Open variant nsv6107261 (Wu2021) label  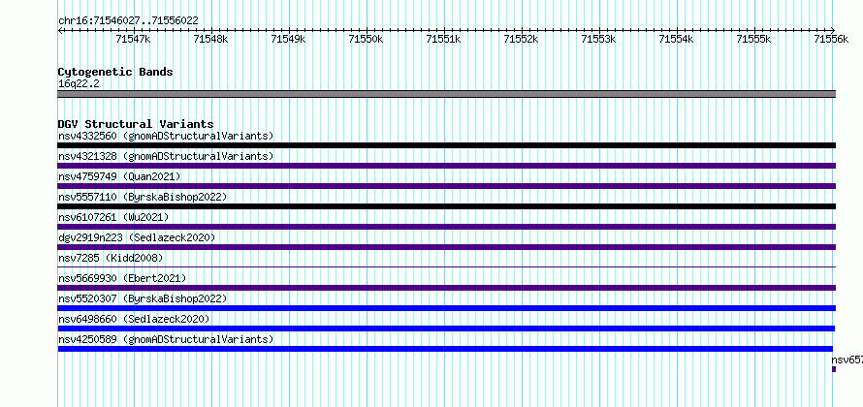coord(113,217)
